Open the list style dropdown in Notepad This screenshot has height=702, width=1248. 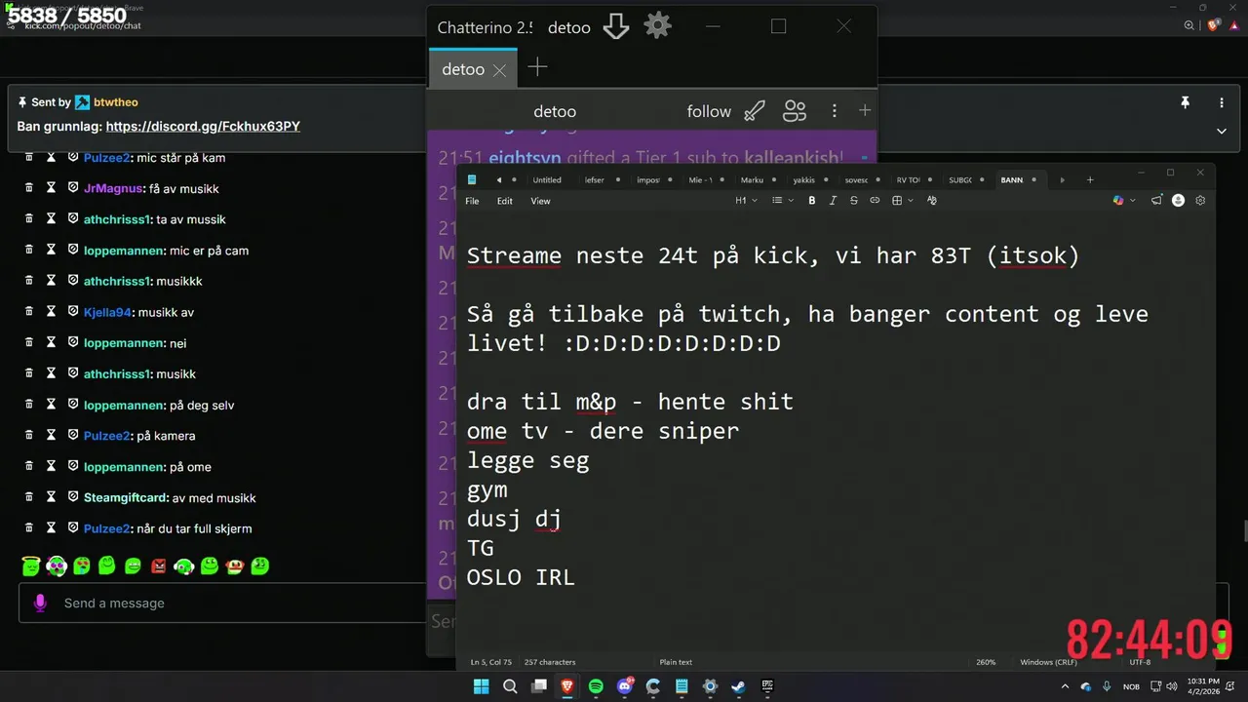click(x=783, y=201)
